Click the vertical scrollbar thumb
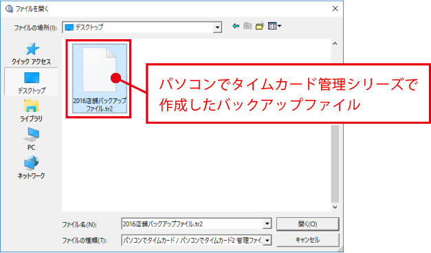Image resolution: width=431 pixels, height=253 pixels. 335,164
